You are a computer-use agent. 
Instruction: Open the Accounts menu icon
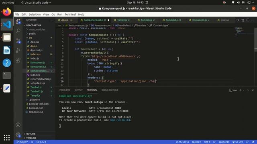pyautogui.click(x=18, y=125)
